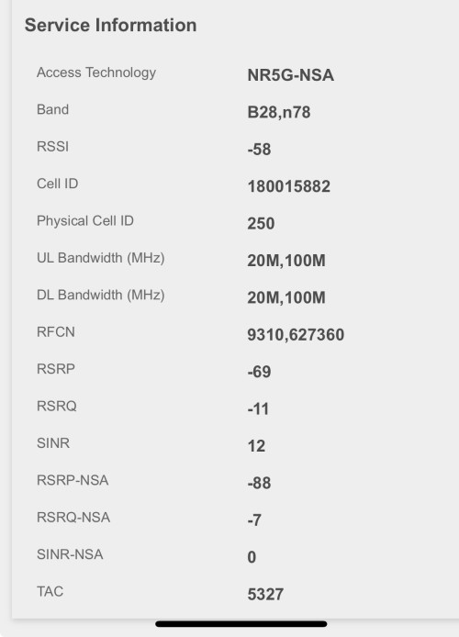Select the RSSI value -58
The image size is (459, 637).
point(259,150)
